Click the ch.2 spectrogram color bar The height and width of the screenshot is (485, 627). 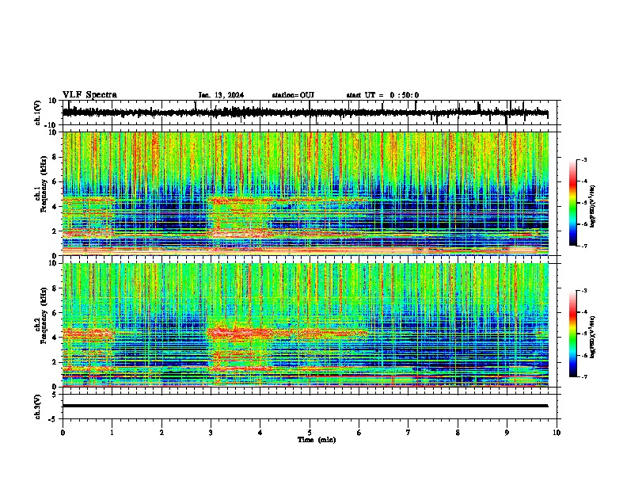pyautogui.click(x=572, y=334)
